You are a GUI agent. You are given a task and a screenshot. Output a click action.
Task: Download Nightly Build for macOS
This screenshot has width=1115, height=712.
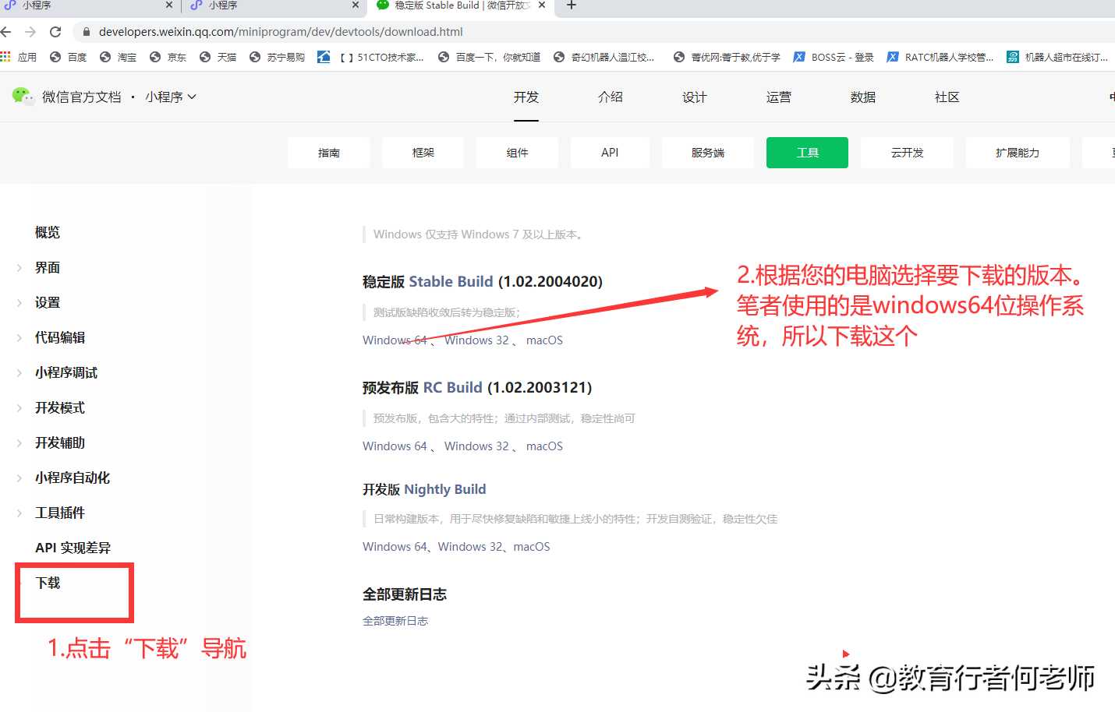532,547
